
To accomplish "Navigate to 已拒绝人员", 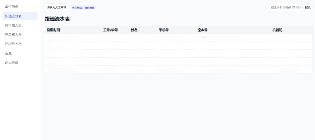I will [x=13, y=44].
